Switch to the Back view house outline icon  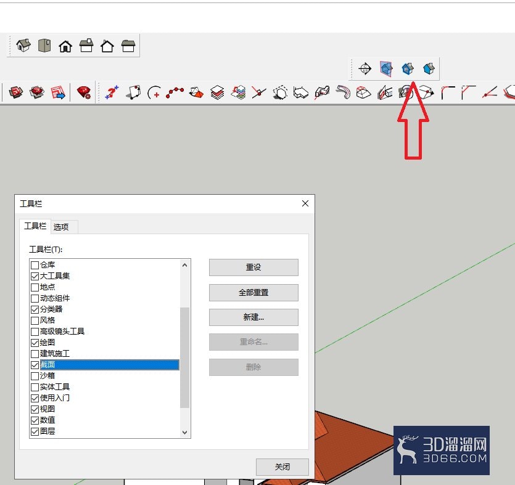click(x=107, y=46)
